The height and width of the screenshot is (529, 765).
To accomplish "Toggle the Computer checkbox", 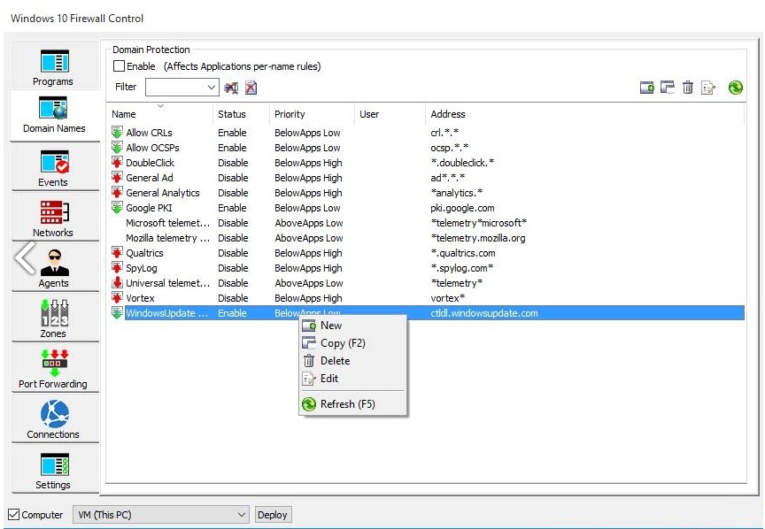I will [13, 514].
